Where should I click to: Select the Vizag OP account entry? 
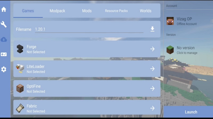(x=188, y=21)
